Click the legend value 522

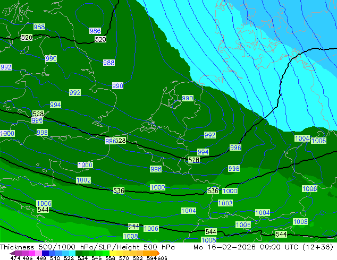(x=69, y=258)
